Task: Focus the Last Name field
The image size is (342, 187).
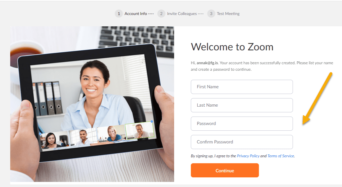Action: pyautogui.click(x=242, y=105)
